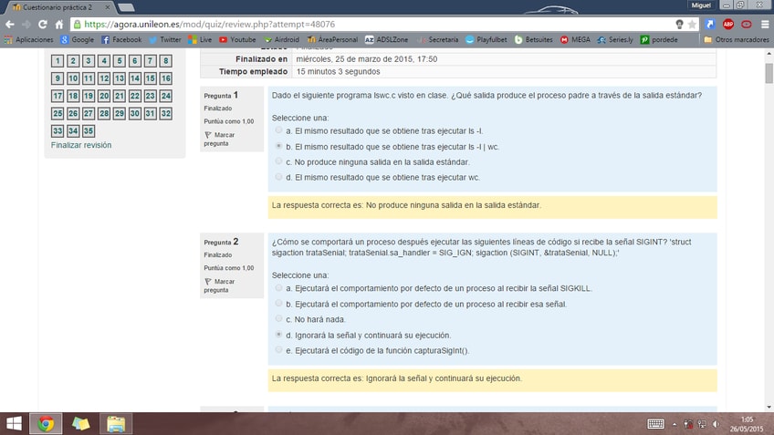Screen dimensions: 774x435
Task: Click Chrome icon in the taskbar
Action: click(x=46, y=424)
